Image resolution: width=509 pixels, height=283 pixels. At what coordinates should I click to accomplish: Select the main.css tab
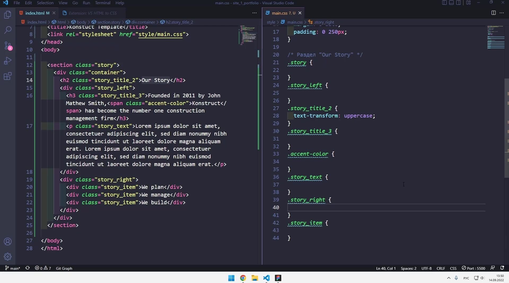pyautogui.click(x=283, y=13)
